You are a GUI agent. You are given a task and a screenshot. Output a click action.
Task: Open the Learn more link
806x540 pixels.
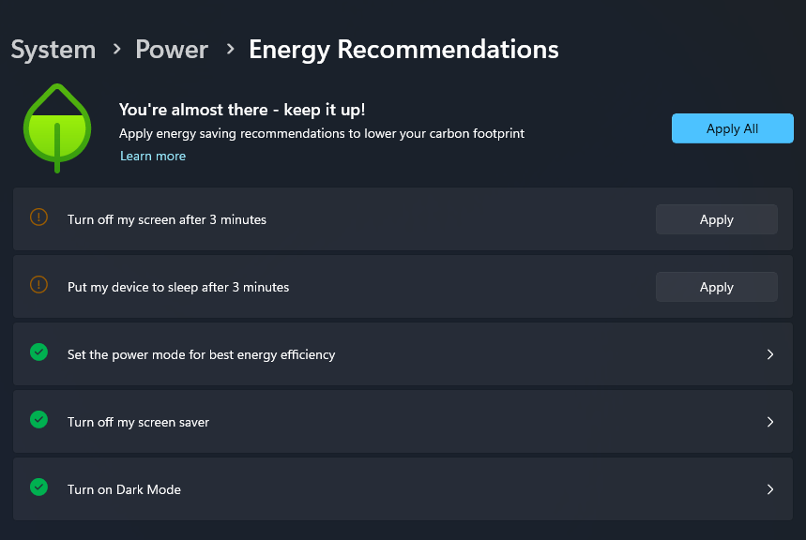point(153,157)
